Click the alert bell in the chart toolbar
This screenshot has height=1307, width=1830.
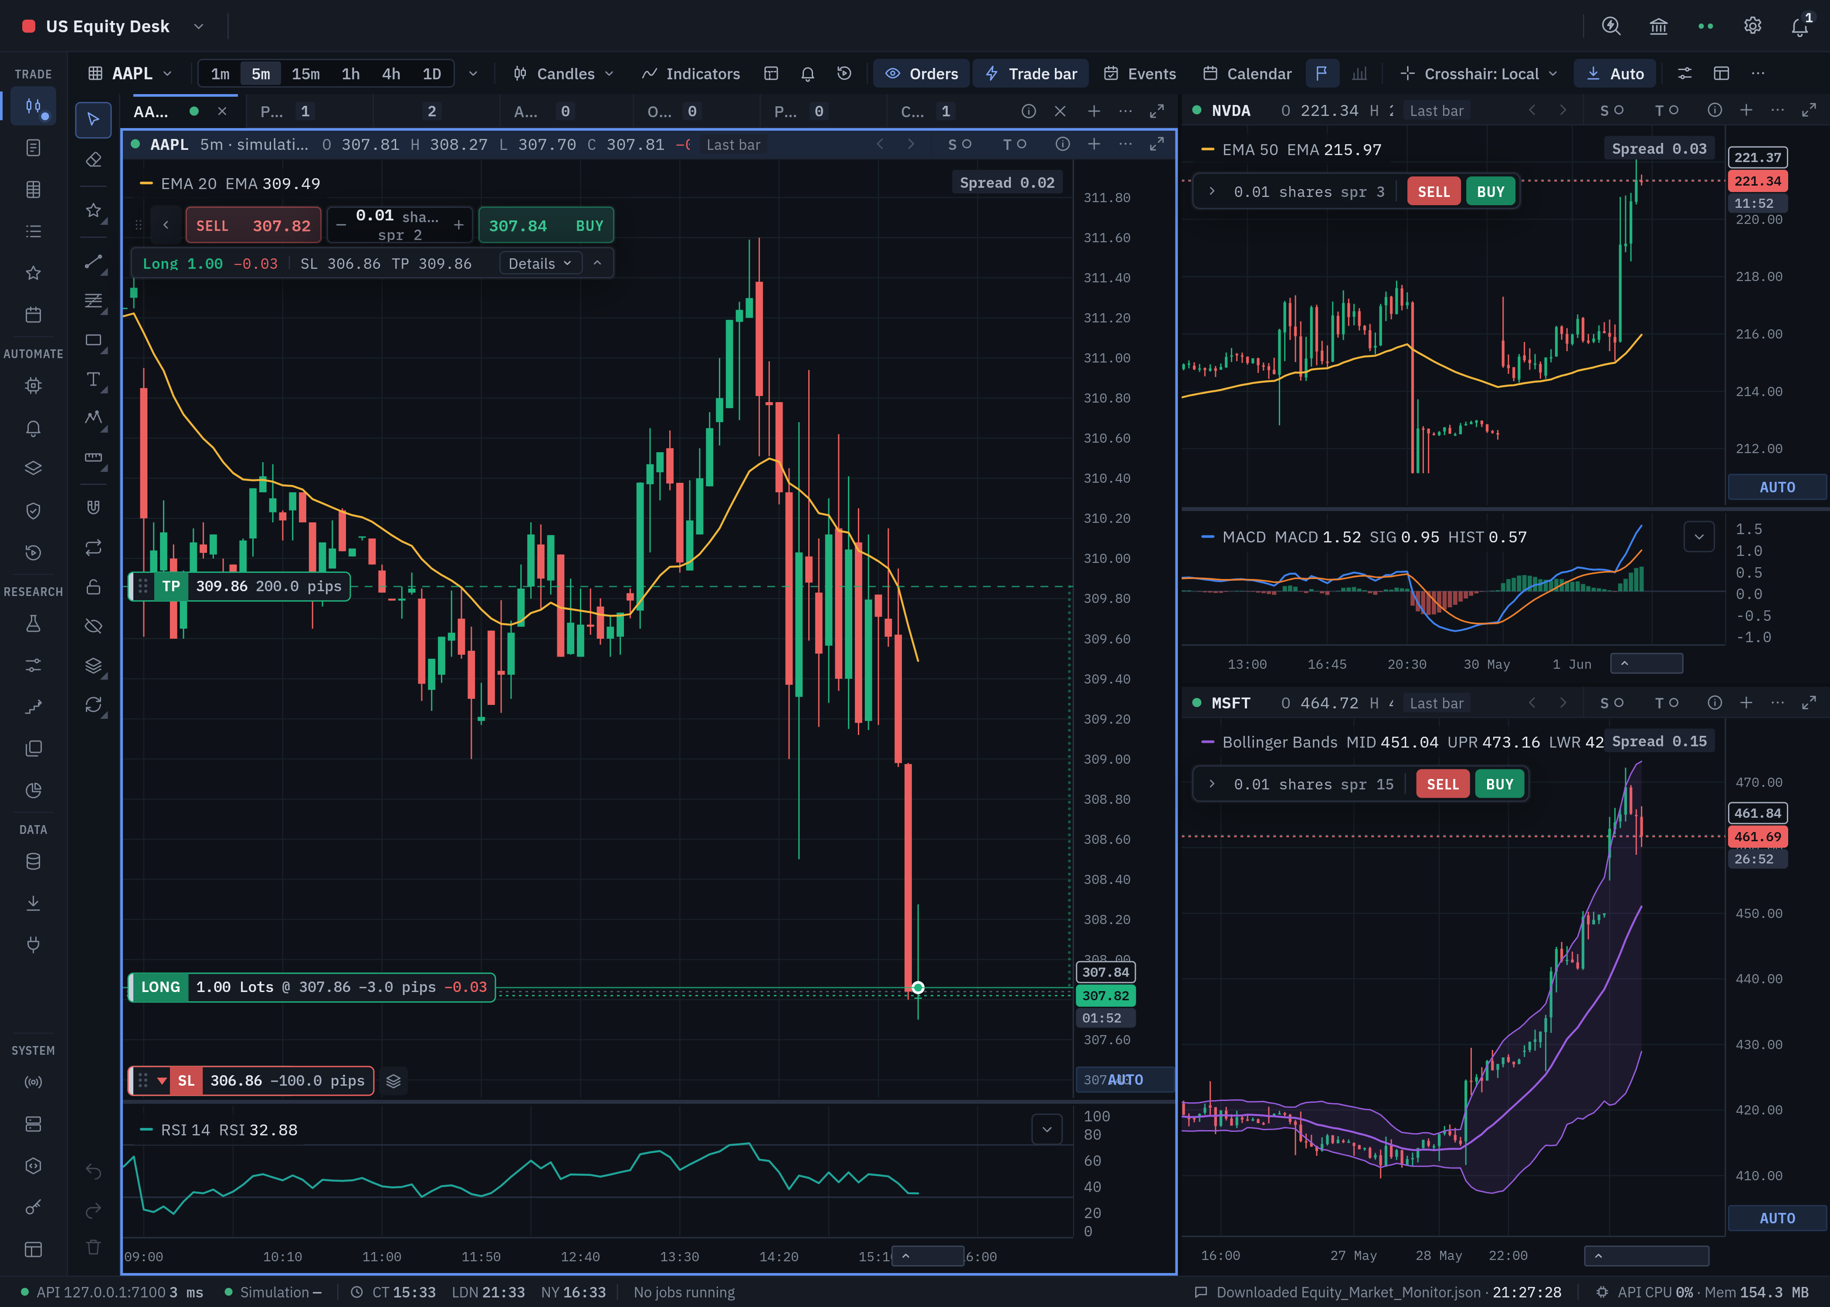(x=807, y=73)
